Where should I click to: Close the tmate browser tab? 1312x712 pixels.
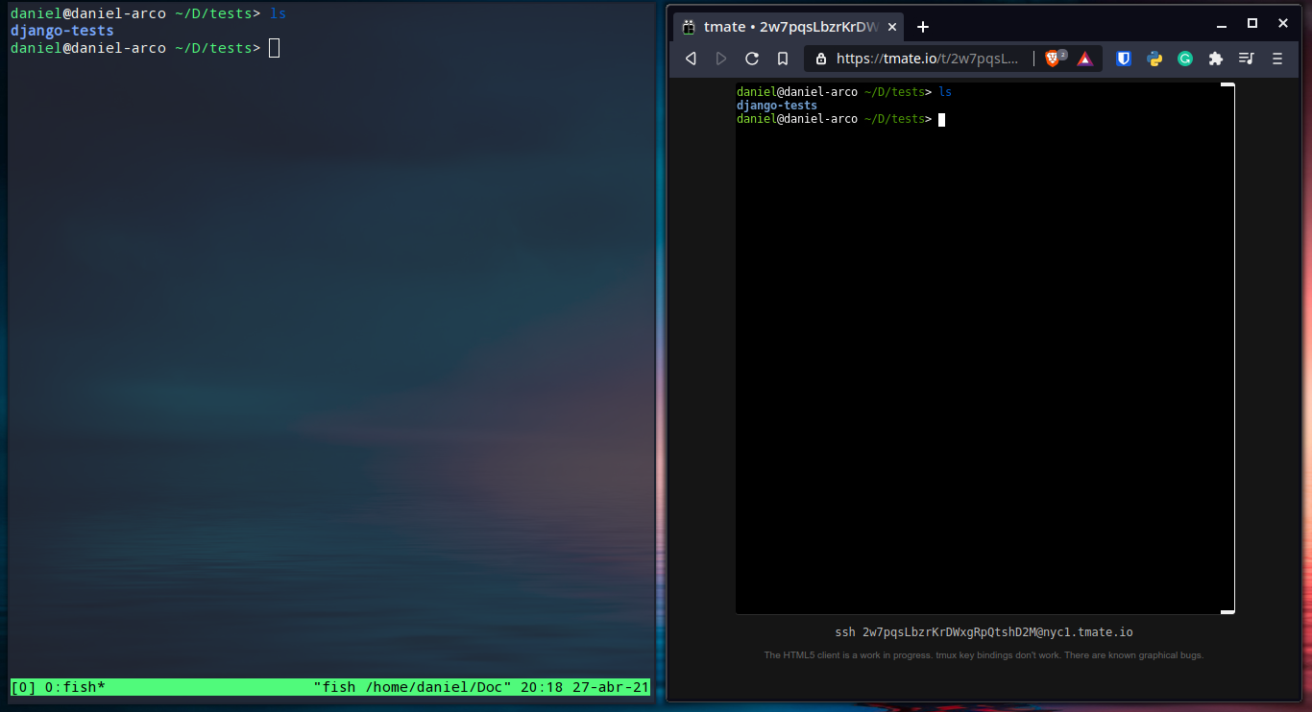(892, 27)
